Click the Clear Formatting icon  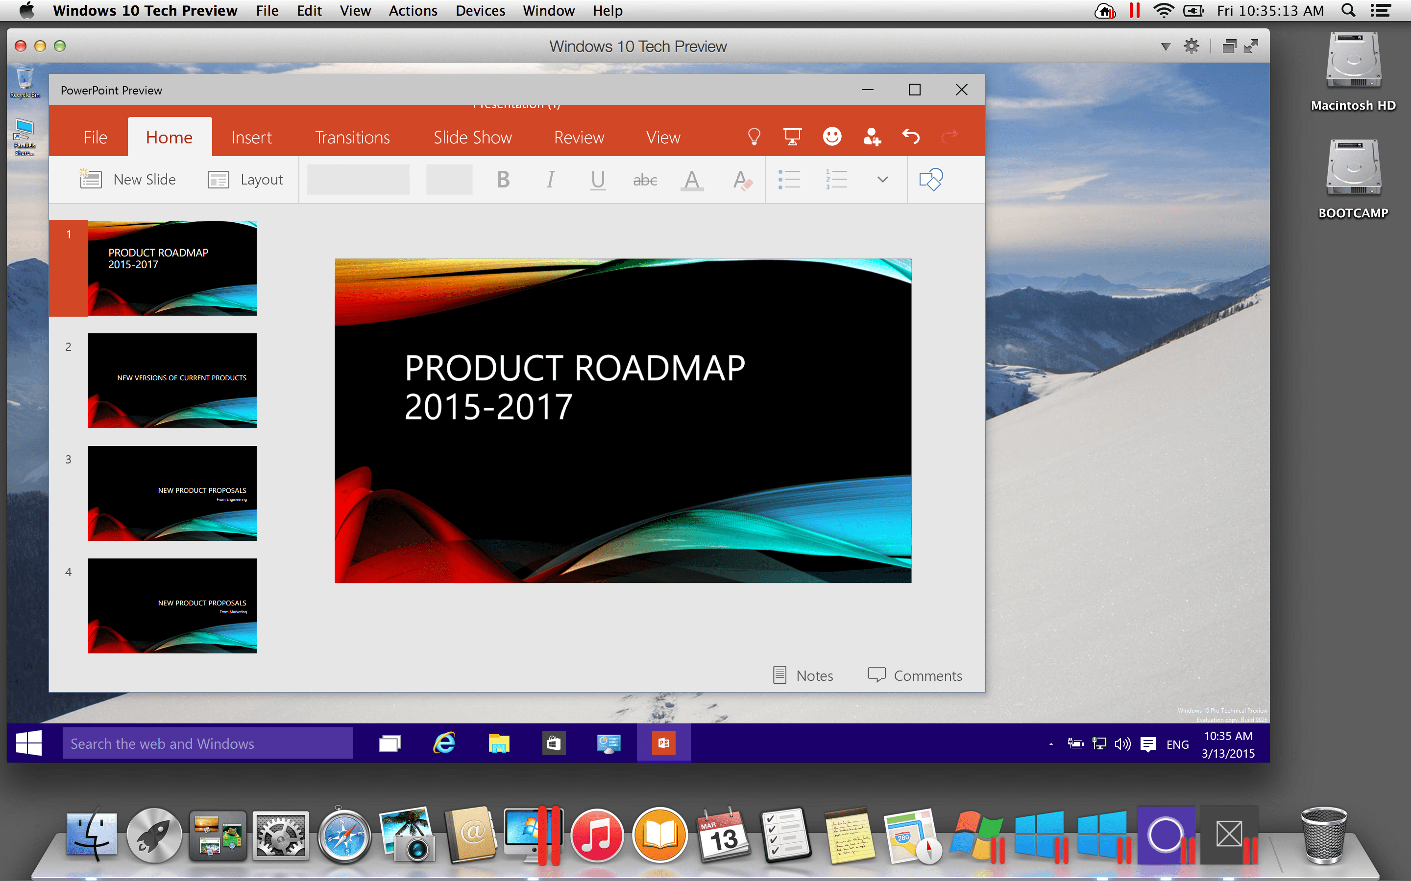[742, 180]
